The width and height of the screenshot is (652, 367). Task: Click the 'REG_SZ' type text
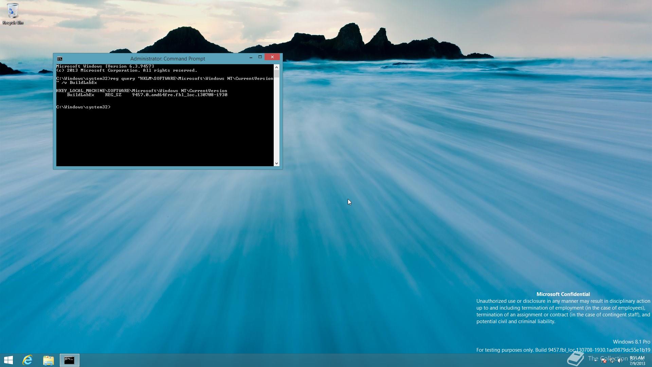point(113,95)
